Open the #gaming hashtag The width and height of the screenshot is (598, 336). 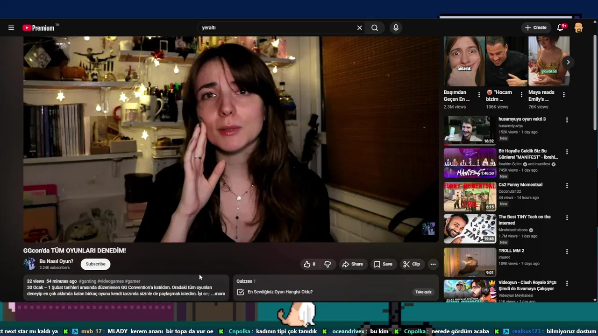pyautogui.click(x=87, y=281)
